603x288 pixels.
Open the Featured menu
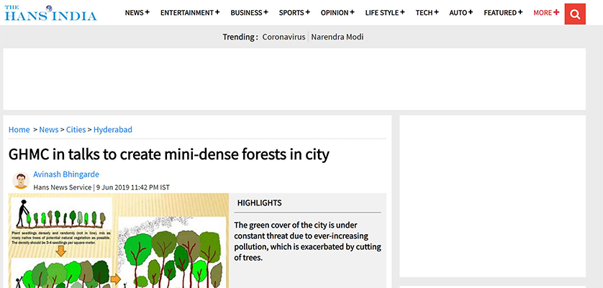click(503, 13)
